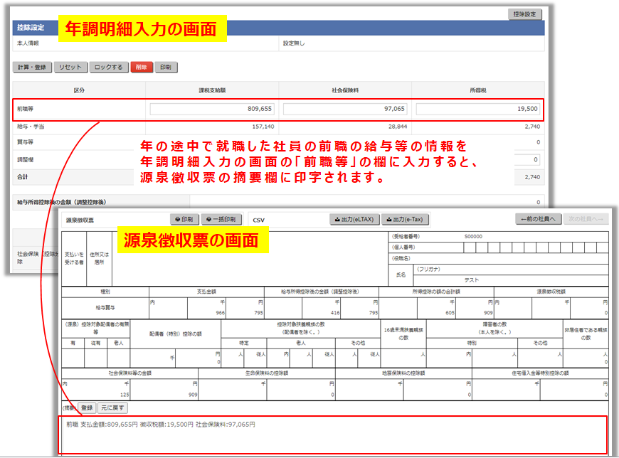The width and height of the screenshot is (619, 458).
Task: Navigate to previous employee via ←前の社員へ
Action: tap(537, 219)
